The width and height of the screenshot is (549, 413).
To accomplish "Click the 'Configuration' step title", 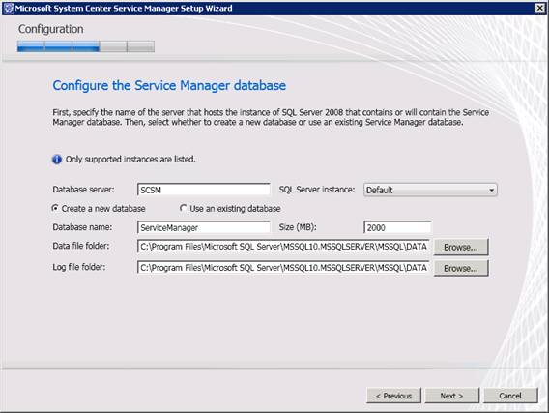I will point(51,29).
